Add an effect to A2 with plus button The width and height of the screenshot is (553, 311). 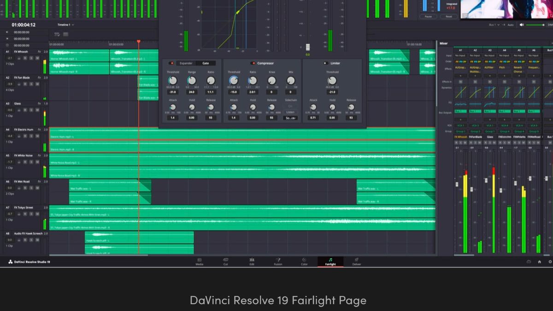click(x=475, y=76)
